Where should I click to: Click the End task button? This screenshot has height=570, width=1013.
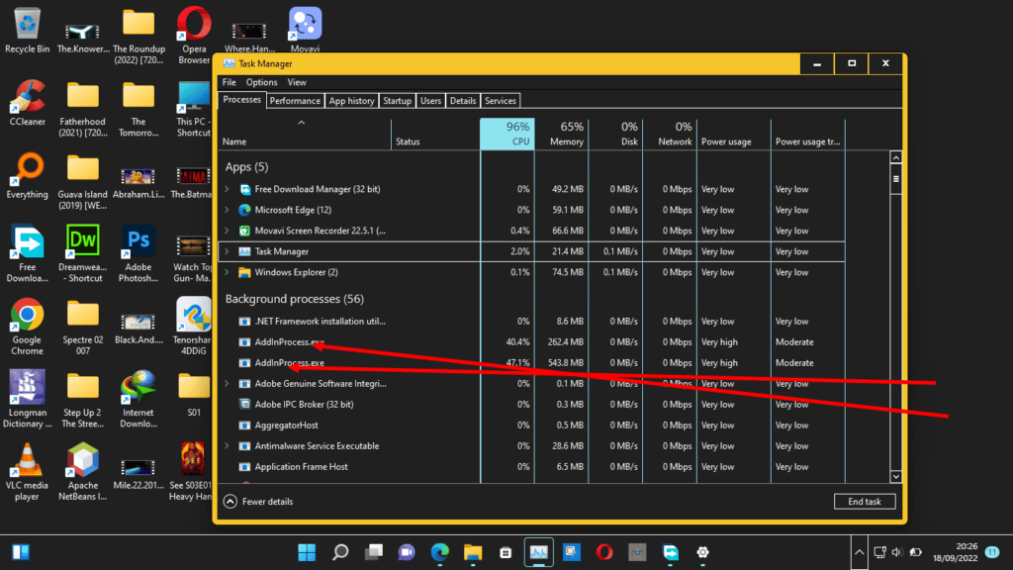click(x=864, y=502)
